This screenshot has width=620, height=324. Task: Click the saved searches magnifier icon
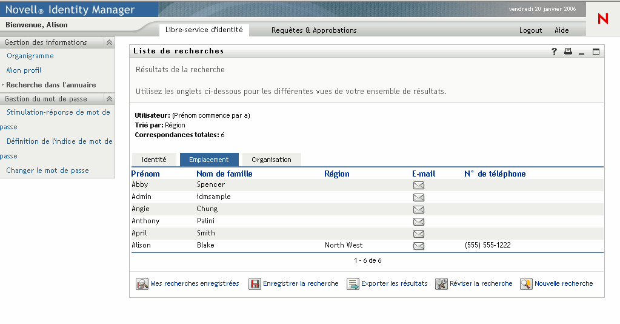click(x=142, y=284)
